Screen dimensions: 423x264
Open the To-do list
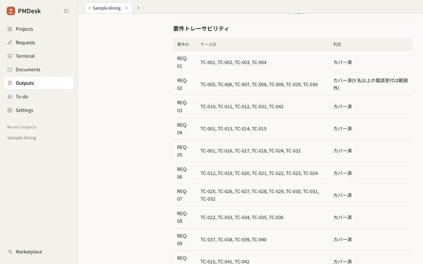39,97
